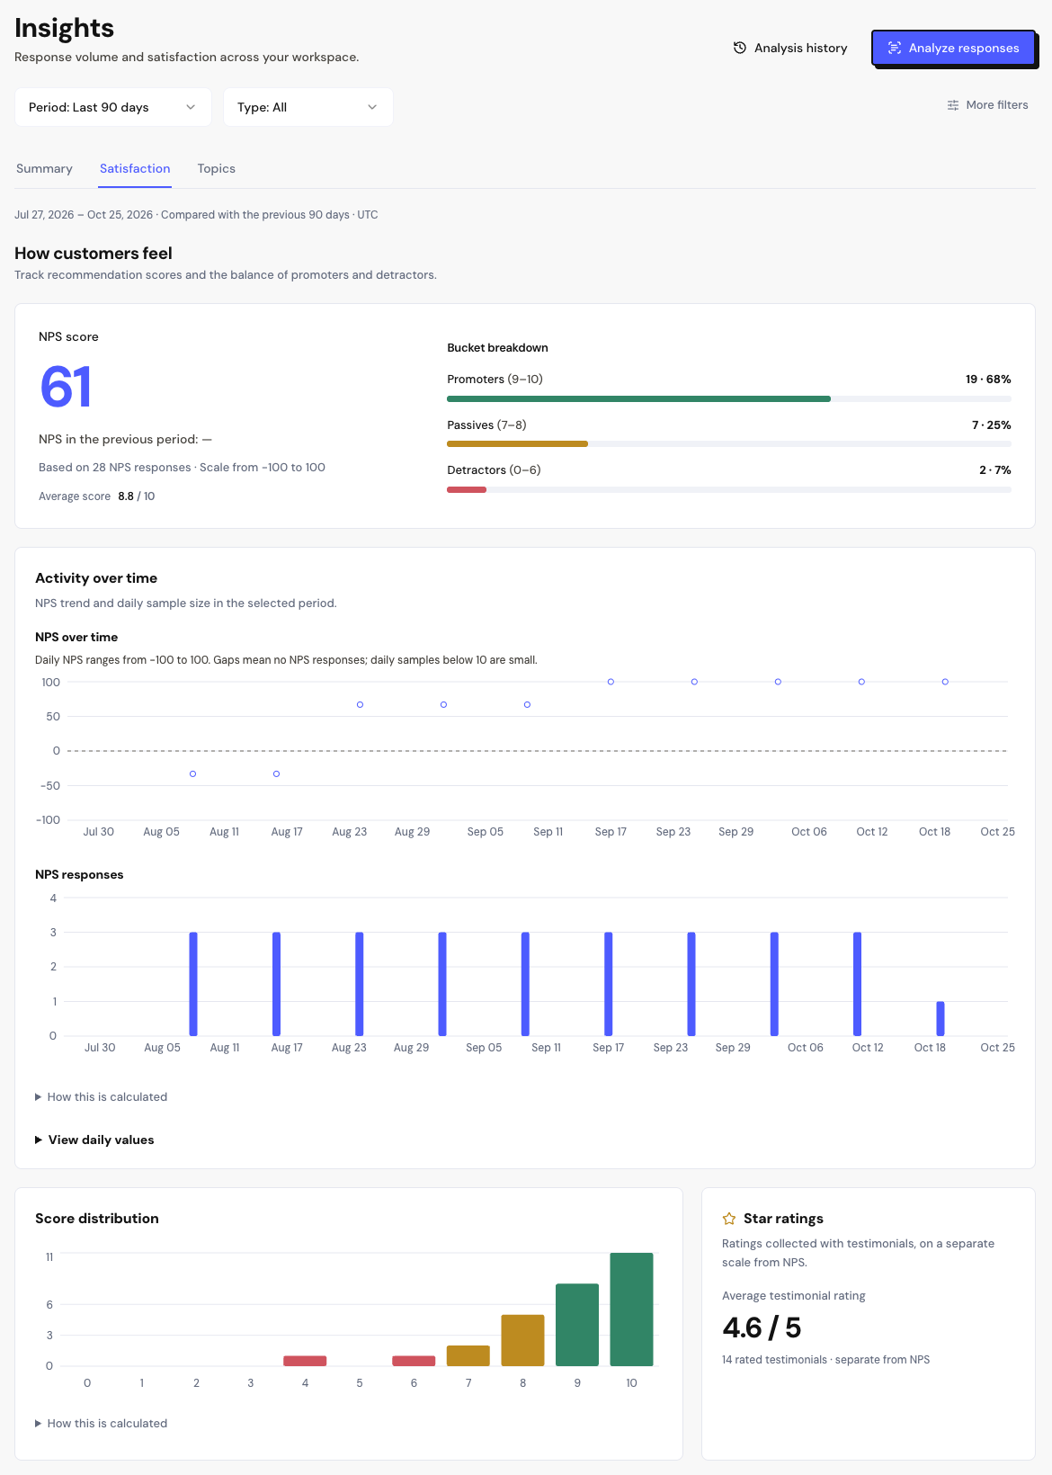The width and height of the screenshot is (1052, 1475).
Task: Click the Period dropdown chevron arrow
Action: pyautogui.click(x=191, y=107)
